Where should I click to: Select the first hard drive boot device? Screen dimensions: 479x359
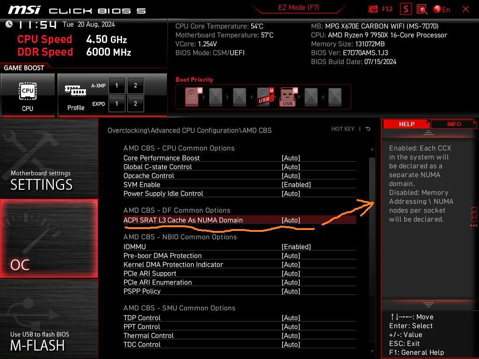pos(192,97)
